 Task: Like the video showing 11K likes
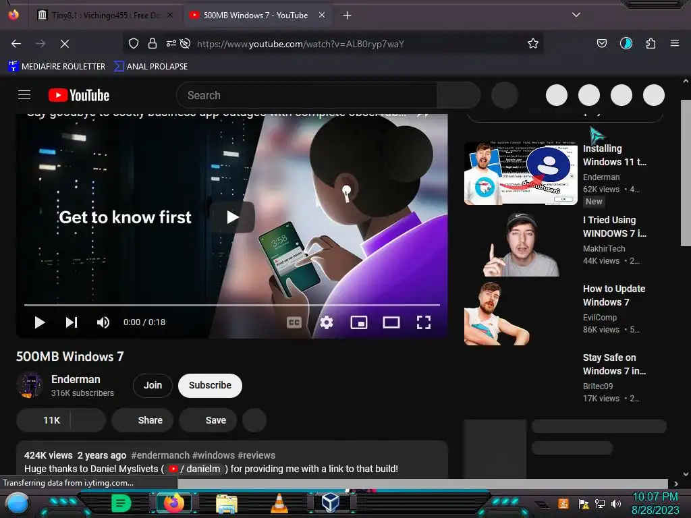pyautogui.click(x=44, y=420)
